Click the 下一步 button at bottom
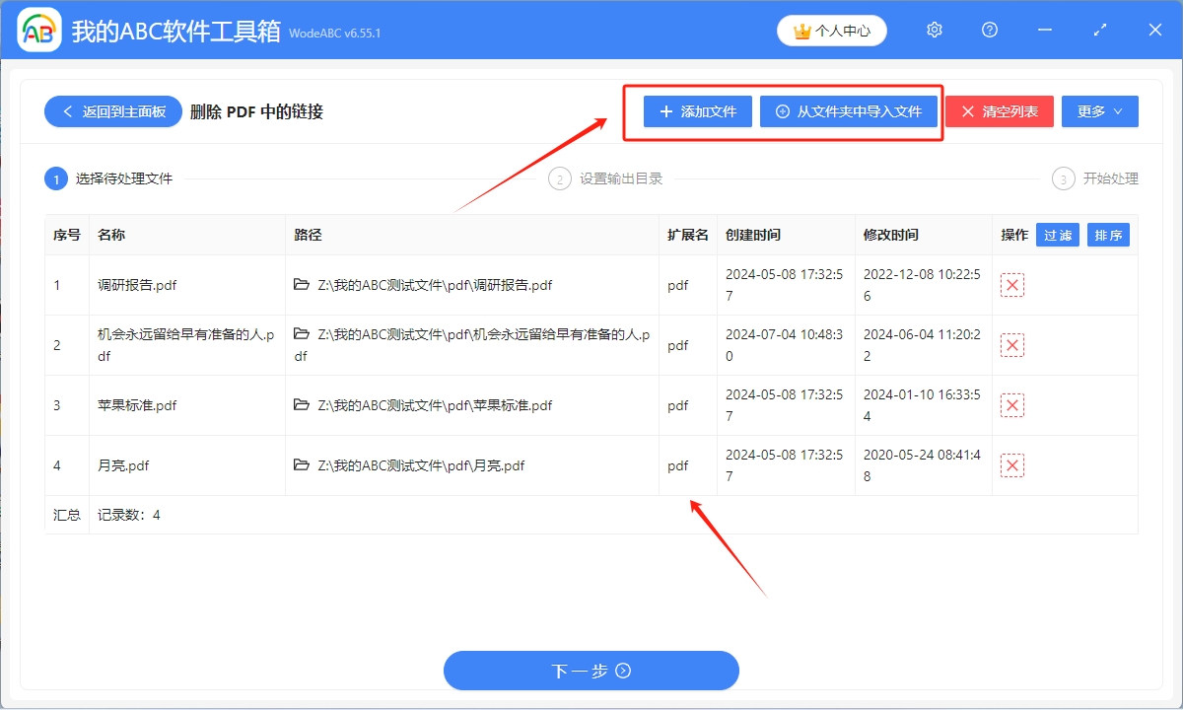 (x=591, y=671)
